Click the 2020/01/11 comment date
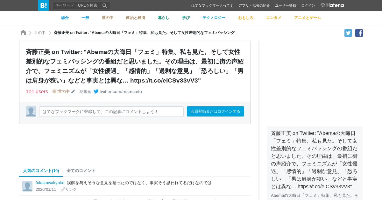Screen dimensions: 382x200 tap(46, 189)
